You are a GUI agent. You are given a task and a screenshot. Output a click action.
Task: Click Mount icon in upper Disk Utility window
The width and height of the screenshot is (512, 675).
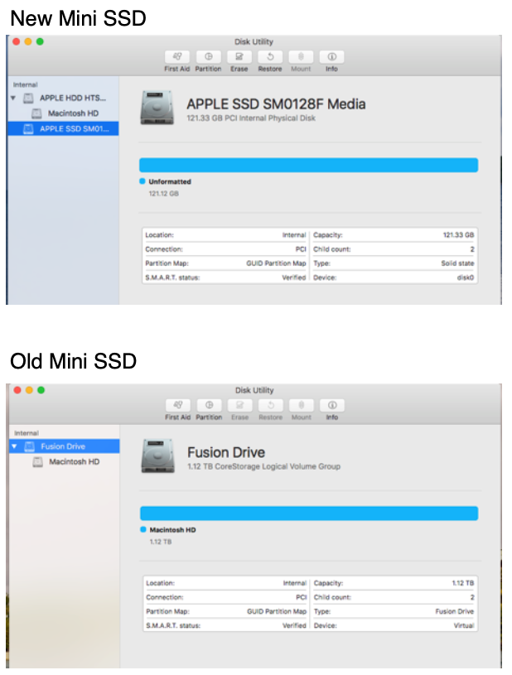coord(301,57)
